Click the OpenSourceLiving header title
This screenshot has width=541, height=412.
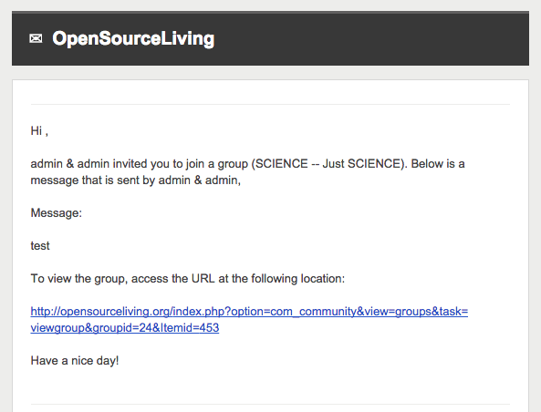(133, 38)
